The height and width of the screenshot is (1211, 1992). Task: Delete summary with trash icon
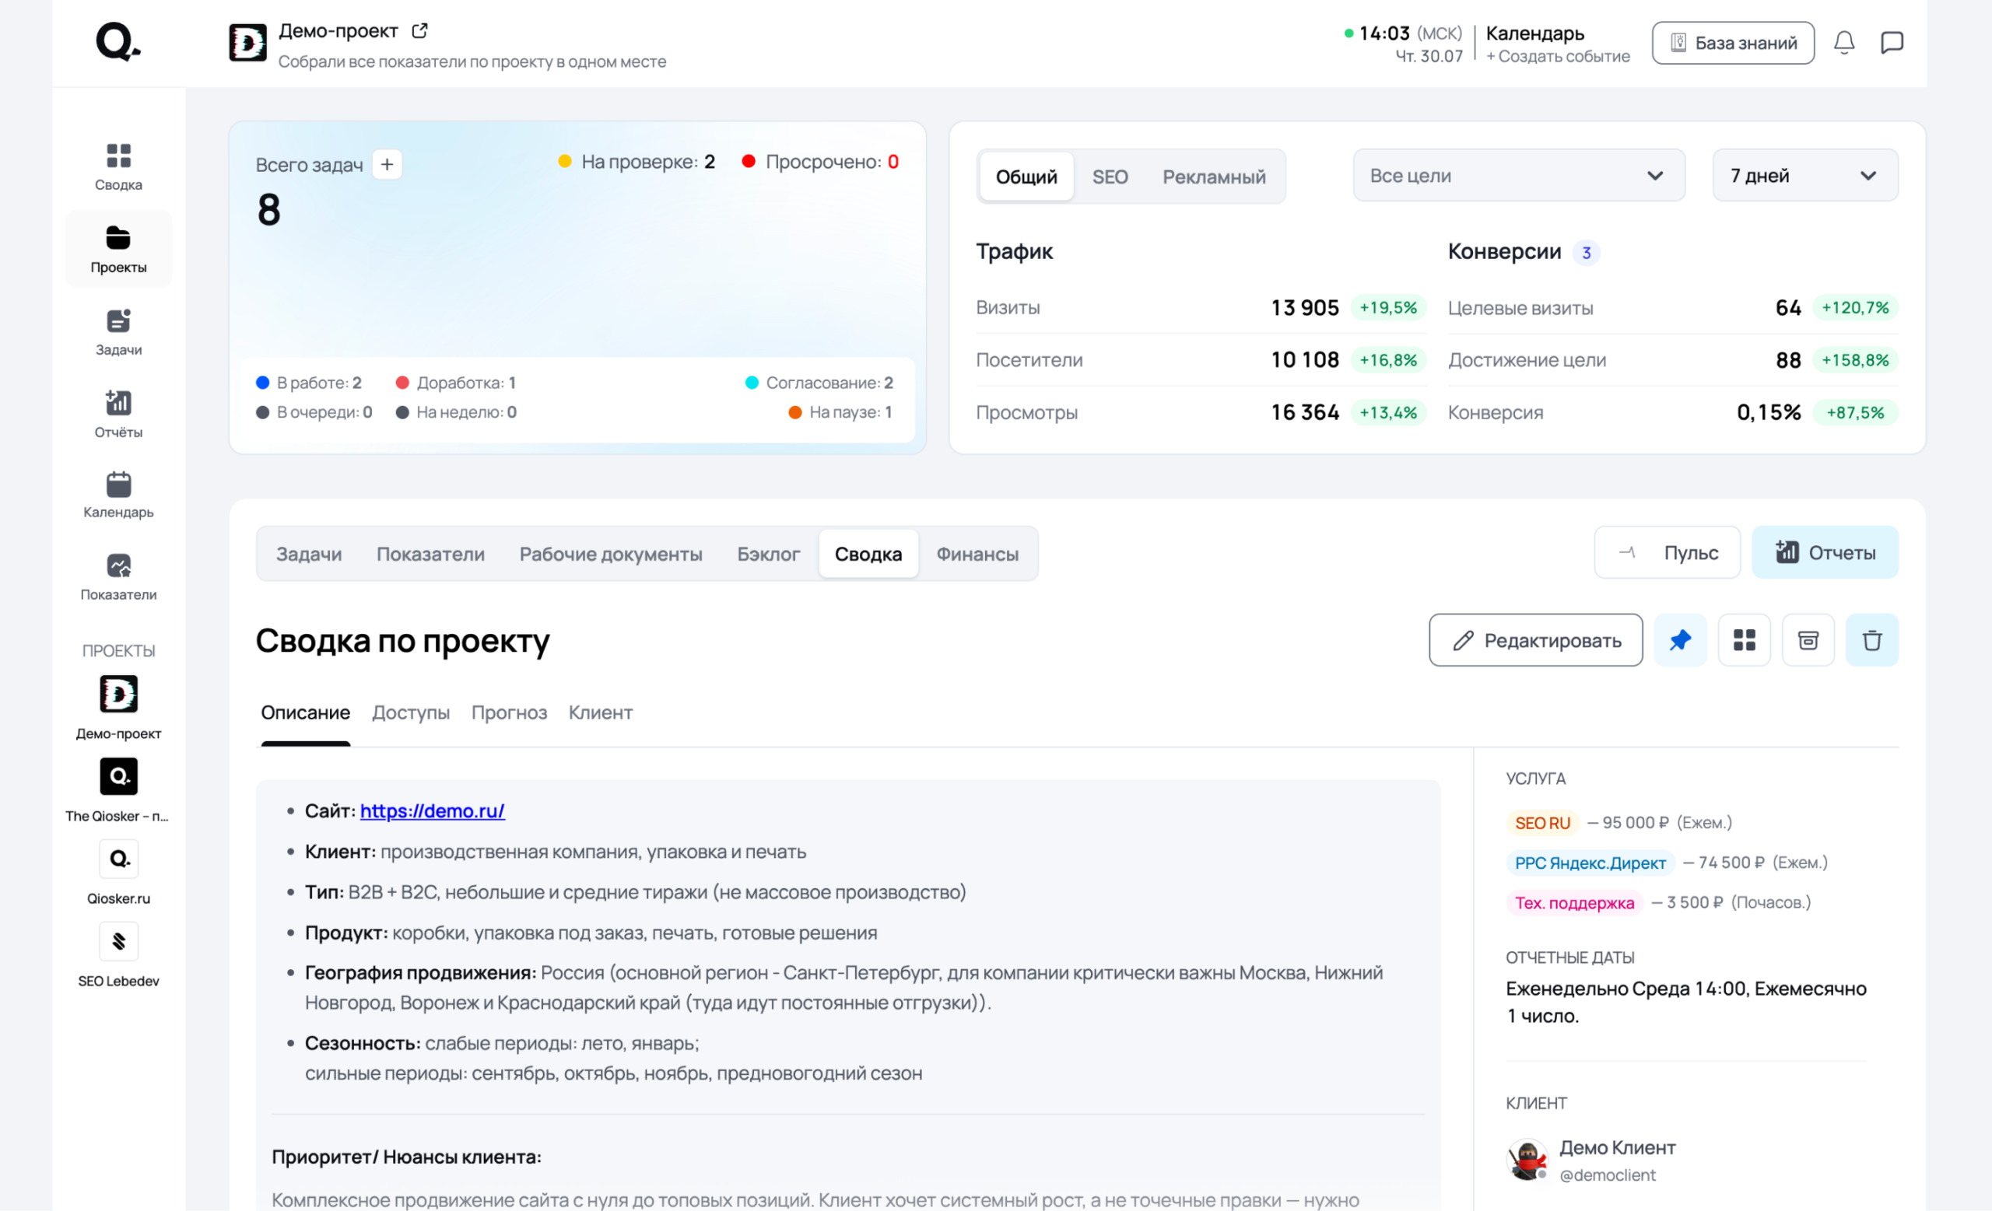pyautogui.click(x=1871, y=640)
